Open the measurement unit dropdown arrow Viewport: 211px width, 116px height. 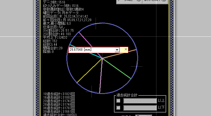click(x=117, y=50)
